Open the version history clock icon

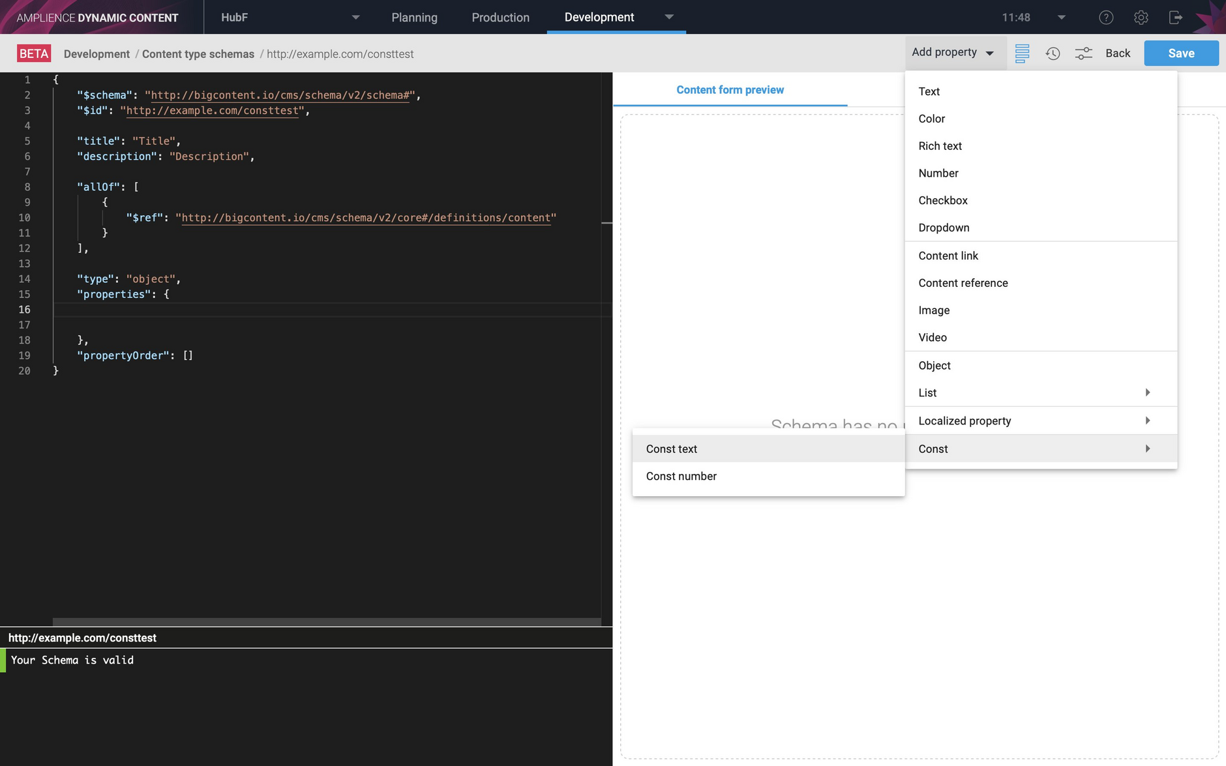click(x=1053, y=53)
